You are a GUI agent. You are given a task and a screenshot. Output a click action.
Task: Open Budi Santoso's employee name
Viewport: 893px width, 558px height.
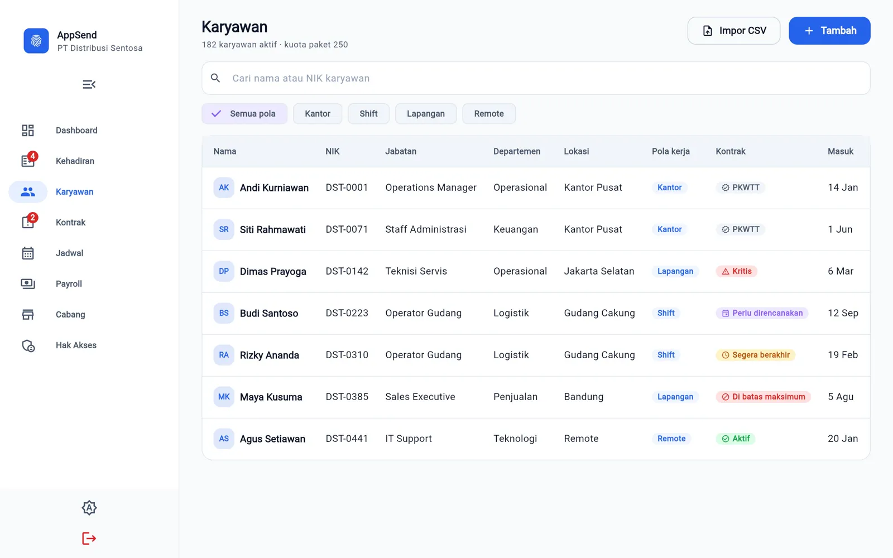pos(269,313)
